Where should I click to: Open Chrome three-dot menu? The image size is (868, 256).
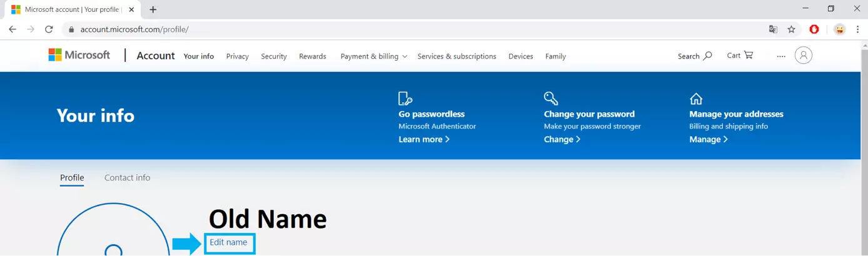pyautogui.click(x=857, y=29)
